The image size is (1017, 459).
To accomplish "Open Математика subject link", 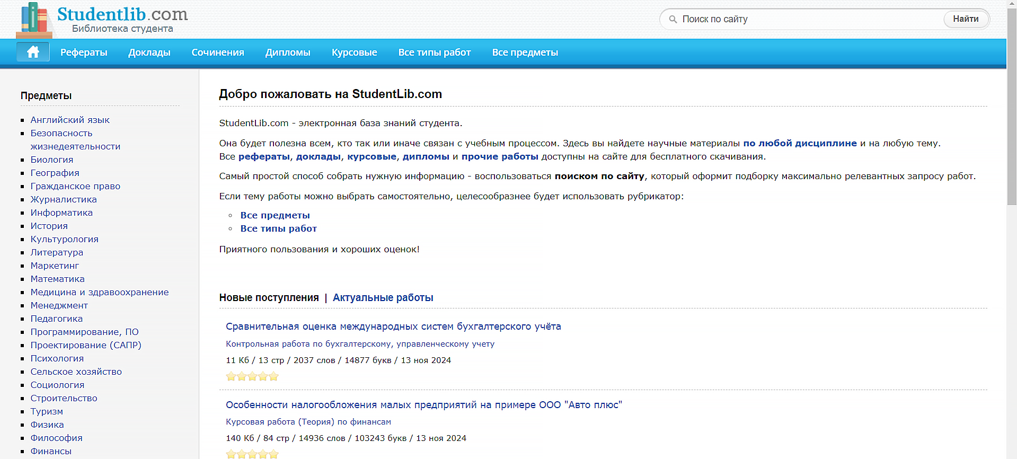I will [x=58, y=279].
